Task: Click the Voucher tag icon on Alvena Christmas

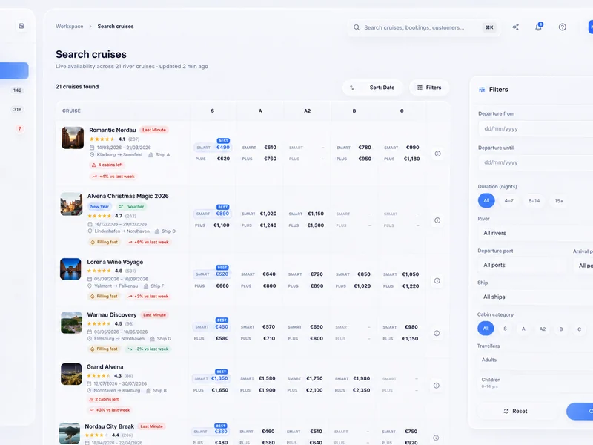Action: pyautogui.click(x=121, y=207)
